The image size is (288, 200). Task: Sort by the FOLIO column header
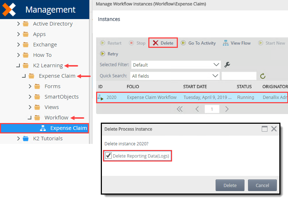[133, 87]
